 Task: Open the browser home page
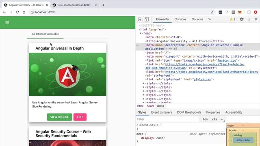(24, 12)
